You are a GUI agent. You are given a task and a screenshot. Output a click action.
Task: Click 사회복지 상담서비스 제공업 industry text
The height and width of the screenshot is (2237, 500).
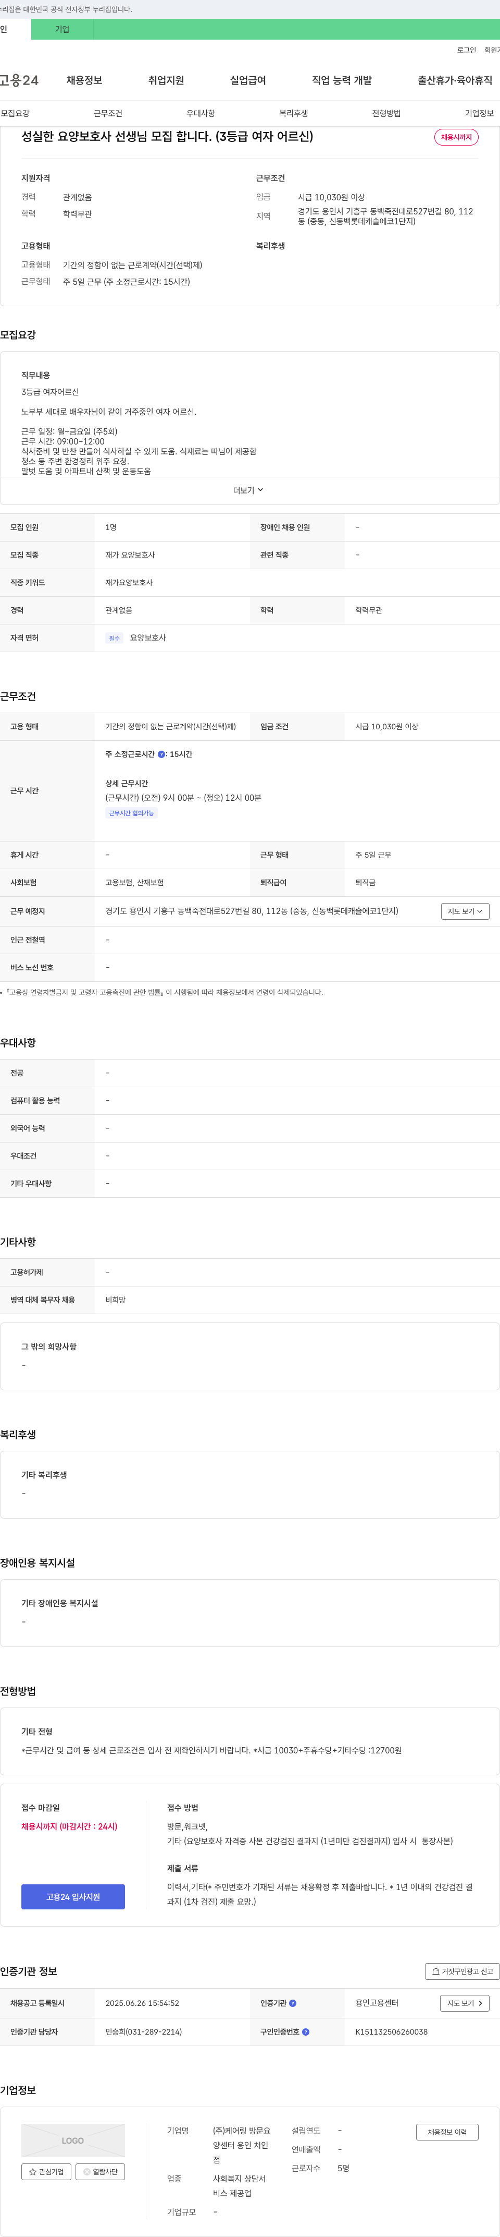pos(239,2186)
